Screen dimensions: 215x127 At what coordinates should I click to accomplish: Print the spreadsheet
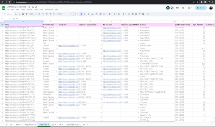pyautogui.click(x=23, y=14)
